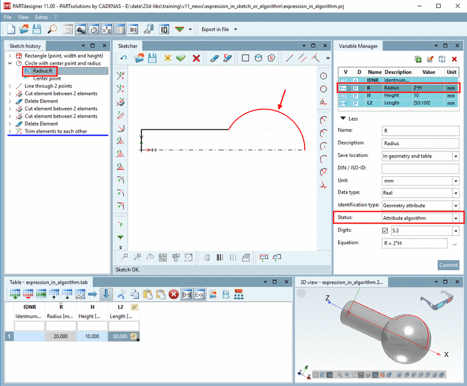
Task: Click red X delete variable icon
Action: (454, 59)
